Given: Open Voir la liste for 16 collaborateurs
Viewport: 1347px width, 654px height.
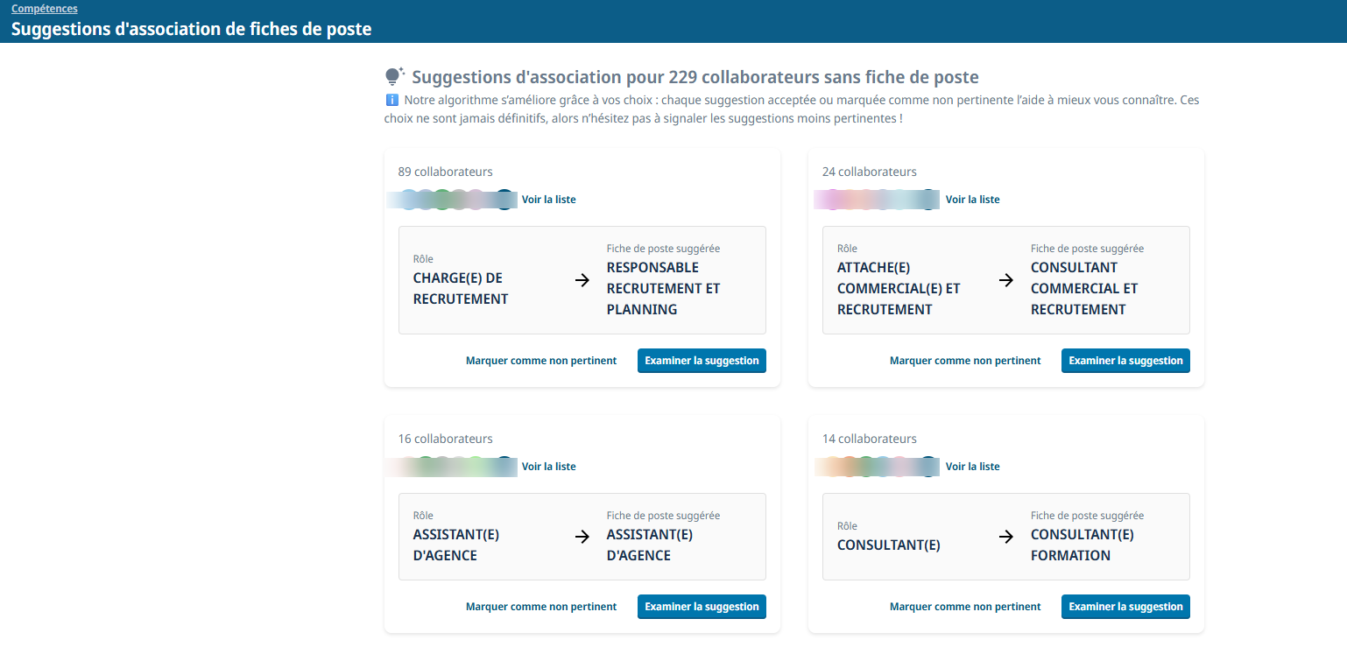Looking at the screenshot, I should 549,467.
